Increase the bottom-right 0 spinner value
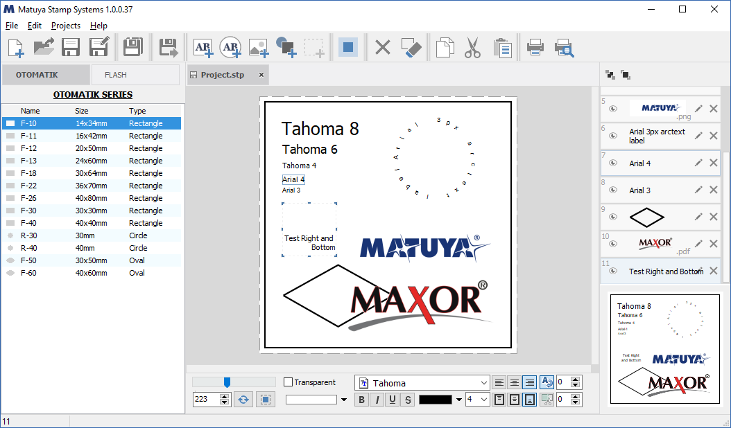Image resolution: width=731 pixels, height=428 pixels. [x=576, y=396]
